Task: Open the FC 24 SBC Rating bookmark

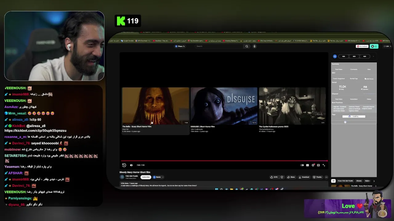Action: pos(300,41)
